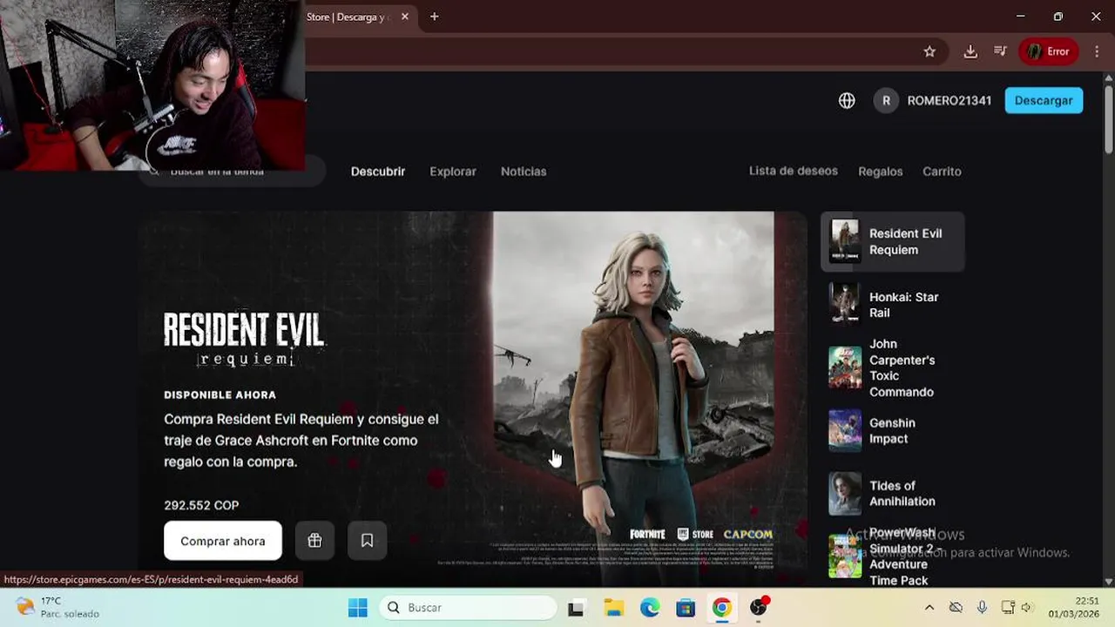This screenshot has height=627, width=1115.
Task: Select John Carpenter's Toxic Commando entry
Action: (x=892, y=367)
